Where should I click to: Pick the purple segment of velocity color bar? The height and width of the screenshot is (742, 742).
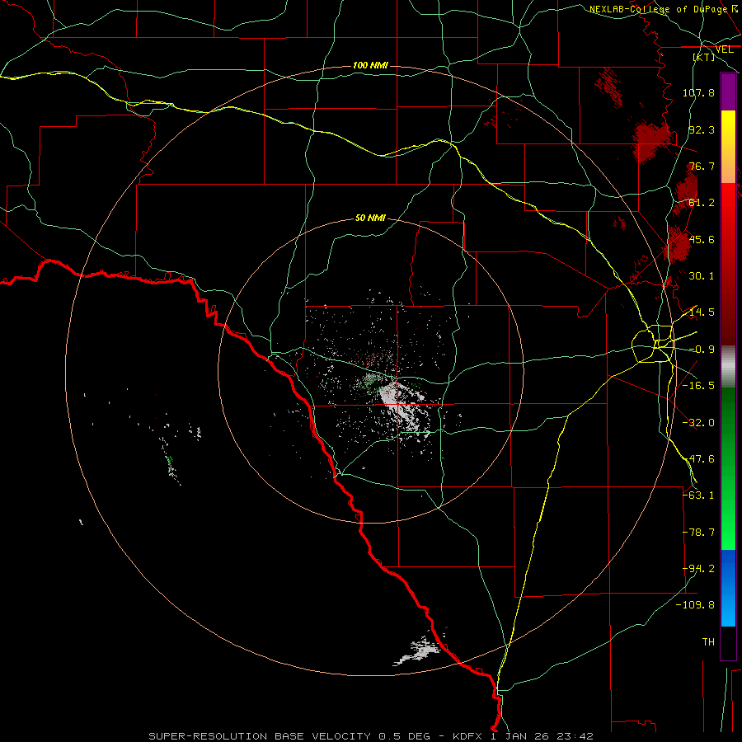click(728, 92)
